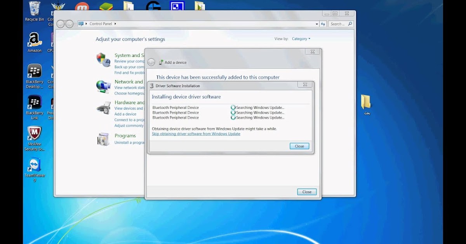Open Add a device link in Control Panel
The height and width of the screenshot is (244, 466).
pyautogui.click(x=125, y=114)
